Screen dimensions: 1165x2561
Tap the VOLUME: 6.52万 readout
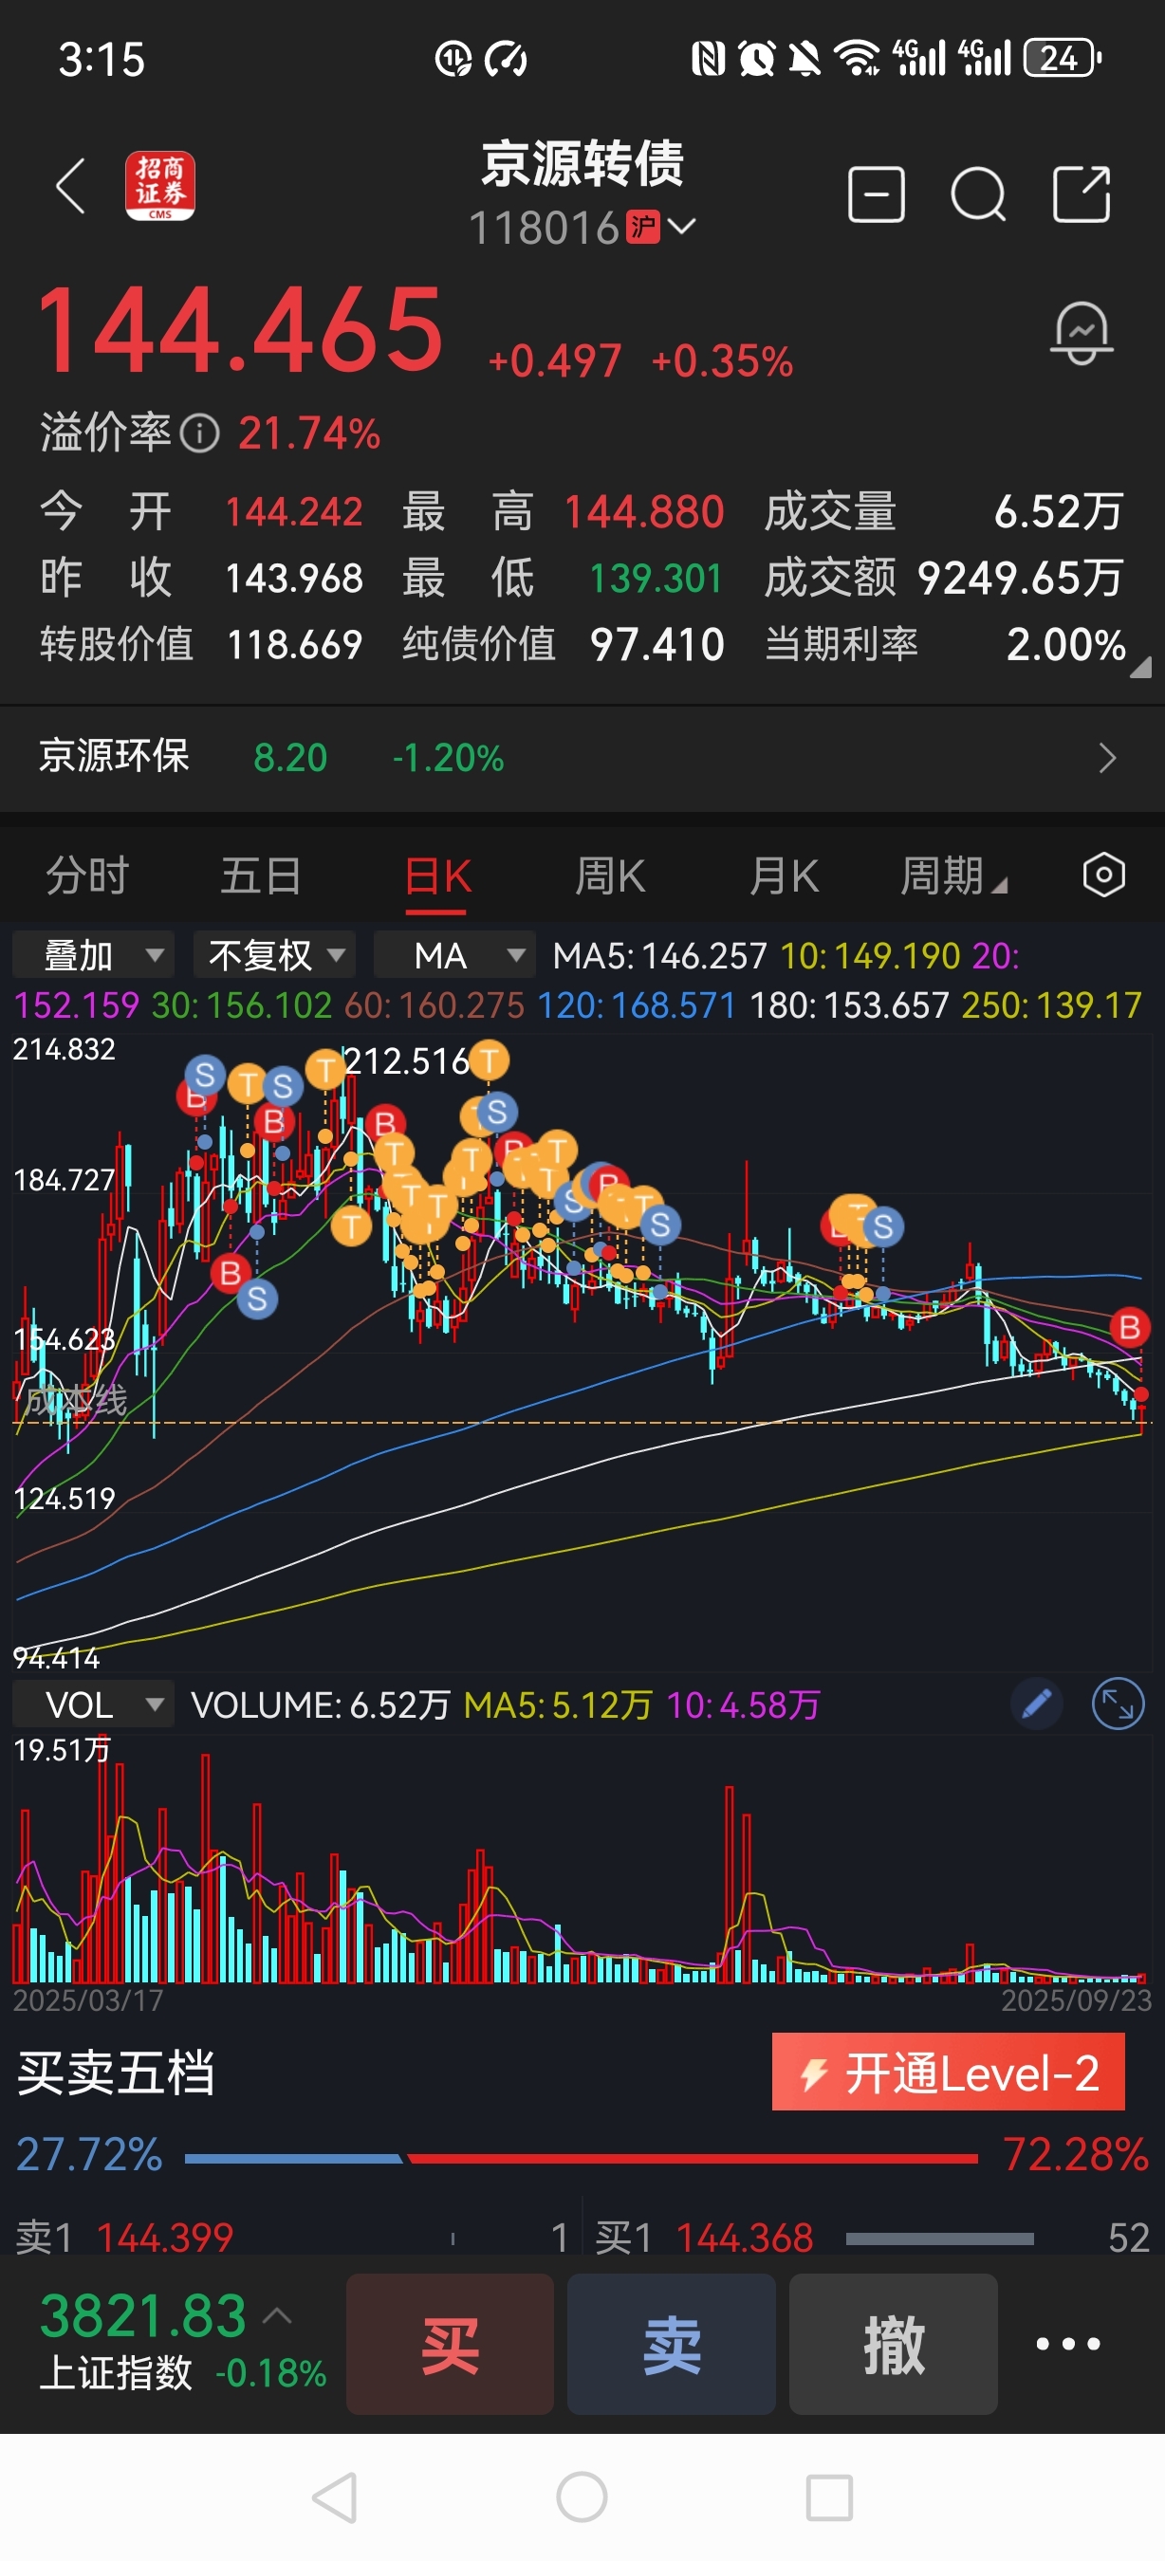[320, 1705]
